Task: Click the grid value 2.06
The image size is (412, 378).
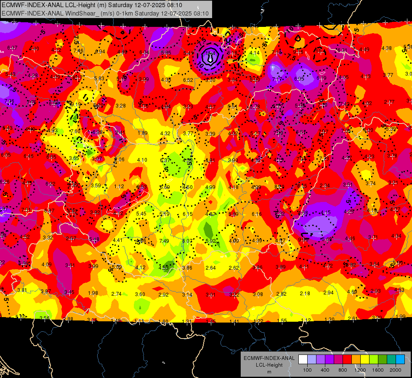Action: coord(120,160)
